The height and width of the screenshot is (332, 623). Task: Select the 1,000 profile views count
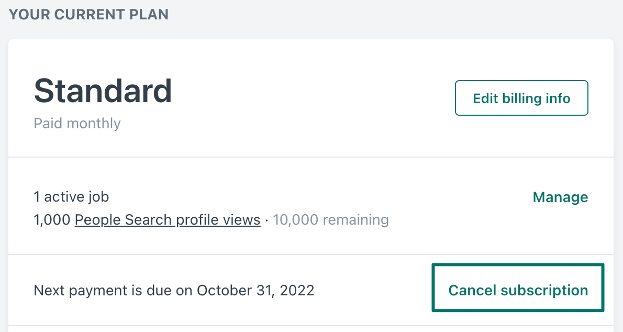click(x=51, y=219)
